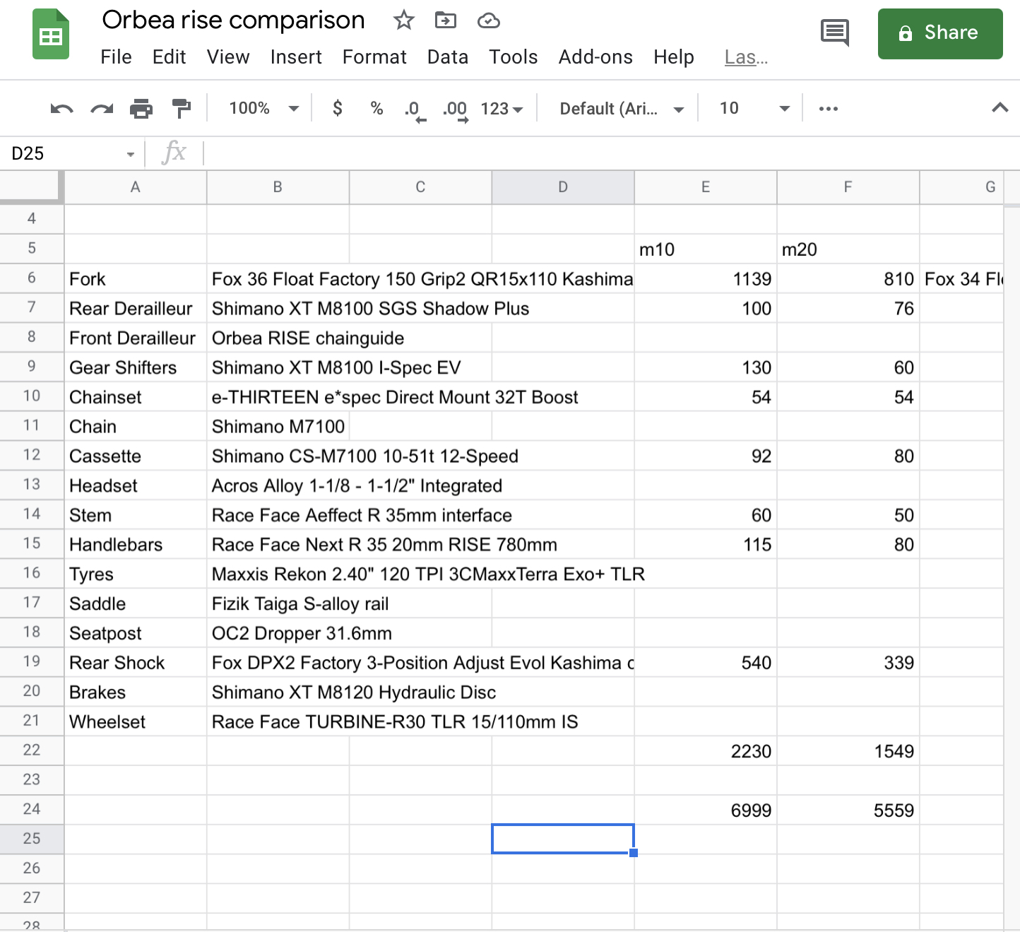
Task: Open comment history icon
Action: coord(835,33)
